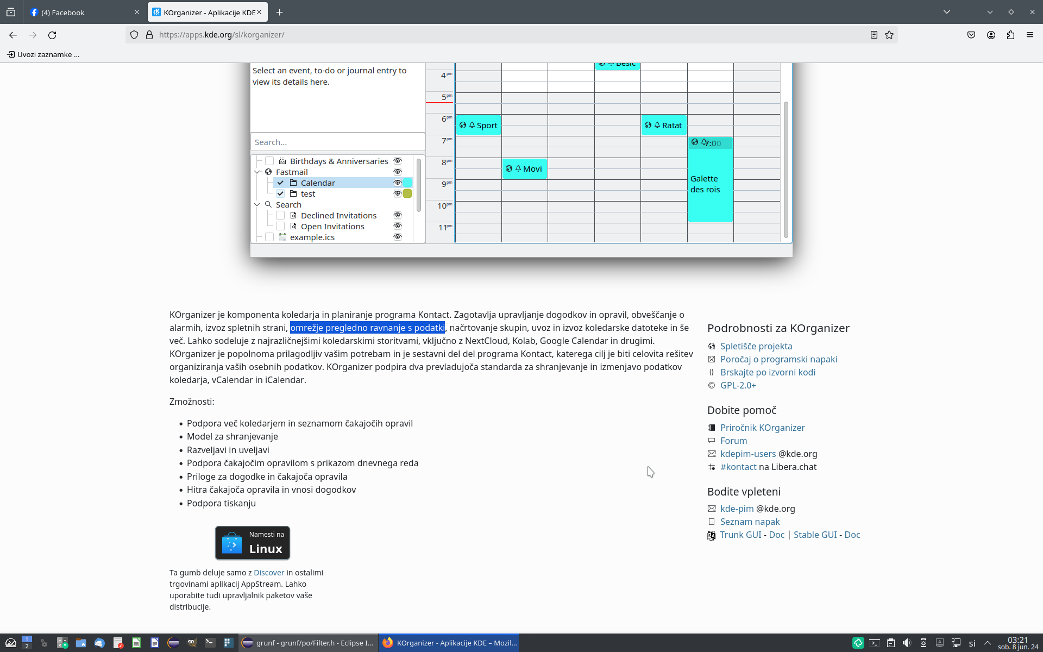Switch to Eclipse grunf taskbar window

pyautogui.click(x=307, y=643)
